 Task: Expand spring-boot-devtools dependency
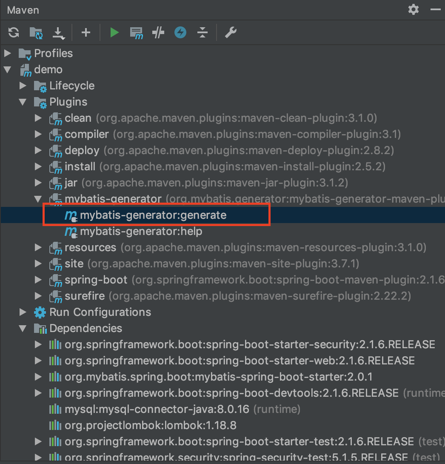pyautogui.click(x=38, y=393)
